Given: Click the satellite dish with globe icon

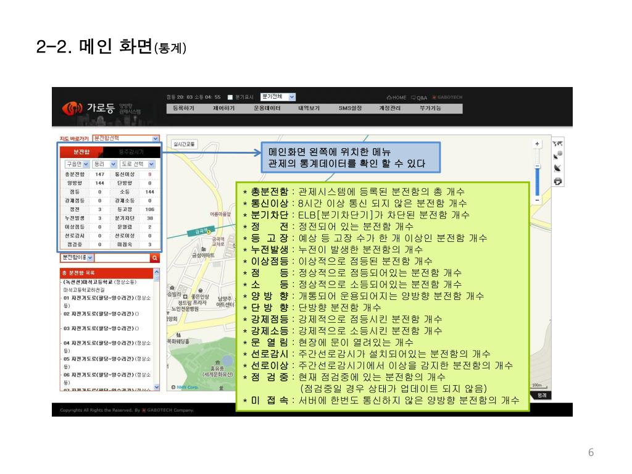Looking at the screenshot, I should click(557, 155).
